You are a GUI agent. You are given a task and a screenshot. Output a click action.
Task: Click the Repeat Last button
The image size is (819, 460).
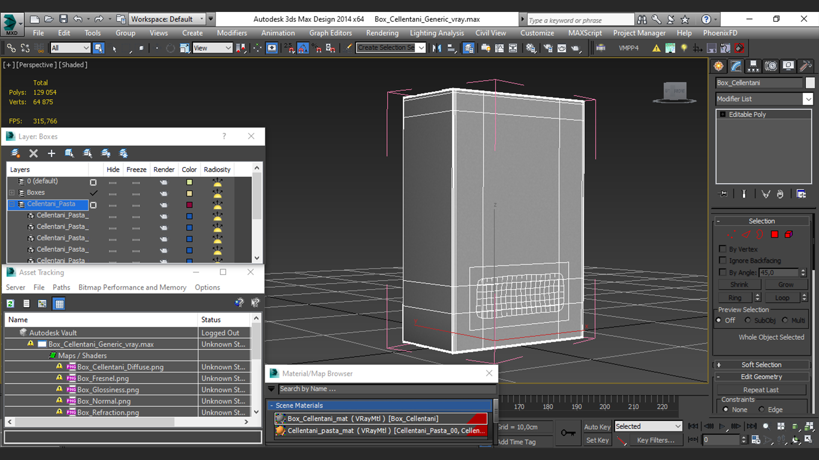[x=761, y=390]
